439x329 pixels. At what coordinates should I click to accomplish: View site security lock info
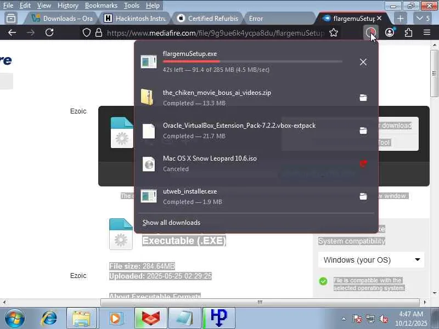point(99,33)
